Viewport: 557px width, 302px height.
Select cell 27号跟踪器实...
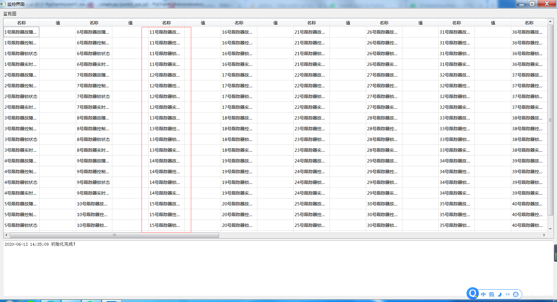click(x=384, y=107)
